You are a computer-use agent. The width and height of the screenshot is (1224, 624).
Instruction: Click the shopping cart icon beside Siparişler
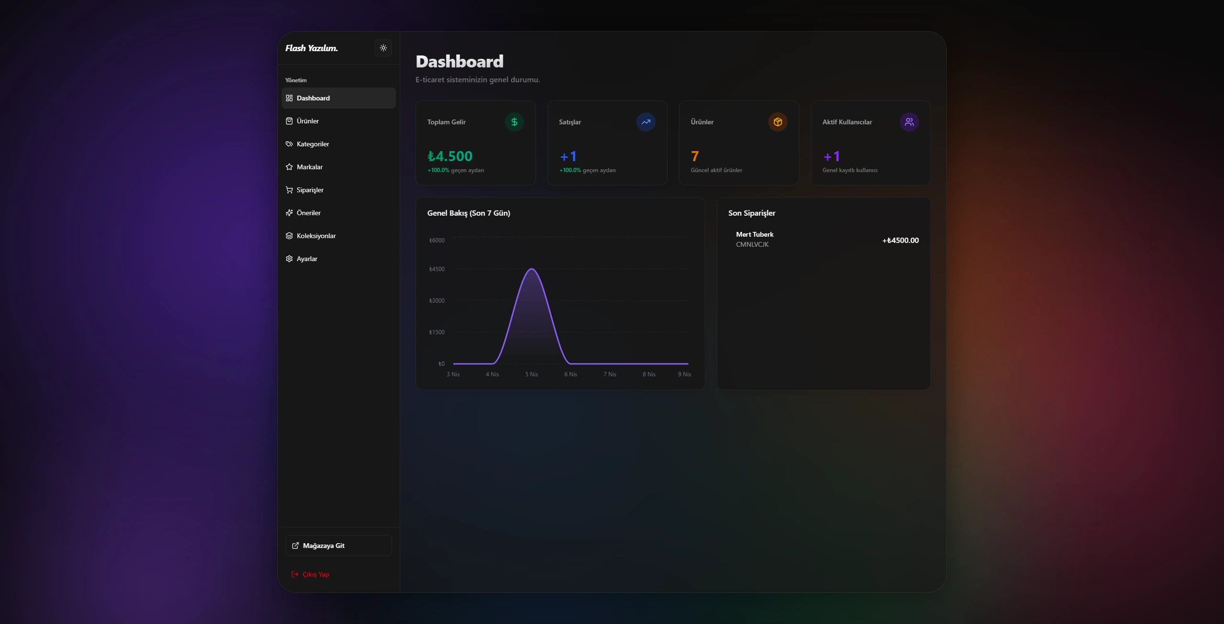(x=289, y=190)
